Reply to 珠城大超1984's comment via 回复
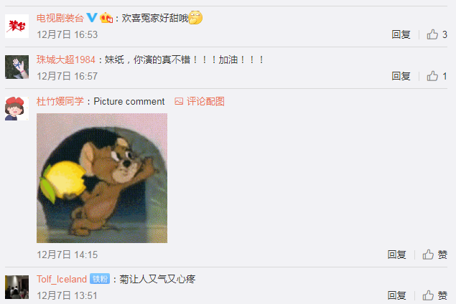The image size is (456, 304). 401,76
